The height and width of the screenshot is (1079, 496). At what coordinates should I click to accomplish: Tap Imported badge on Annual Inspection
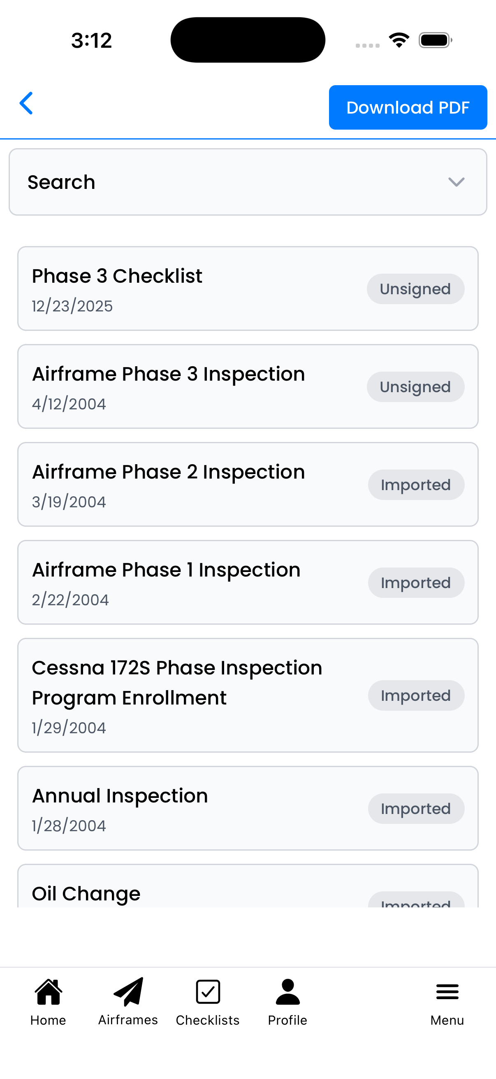click(416, 809)
